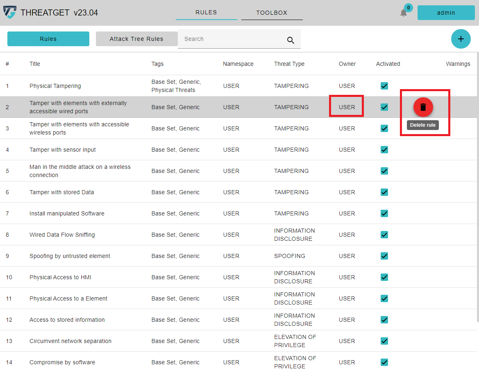Toggle Activated checkbox for Spoofing by untrusted element
479x370 pixels.
click(x=384, y=256)
